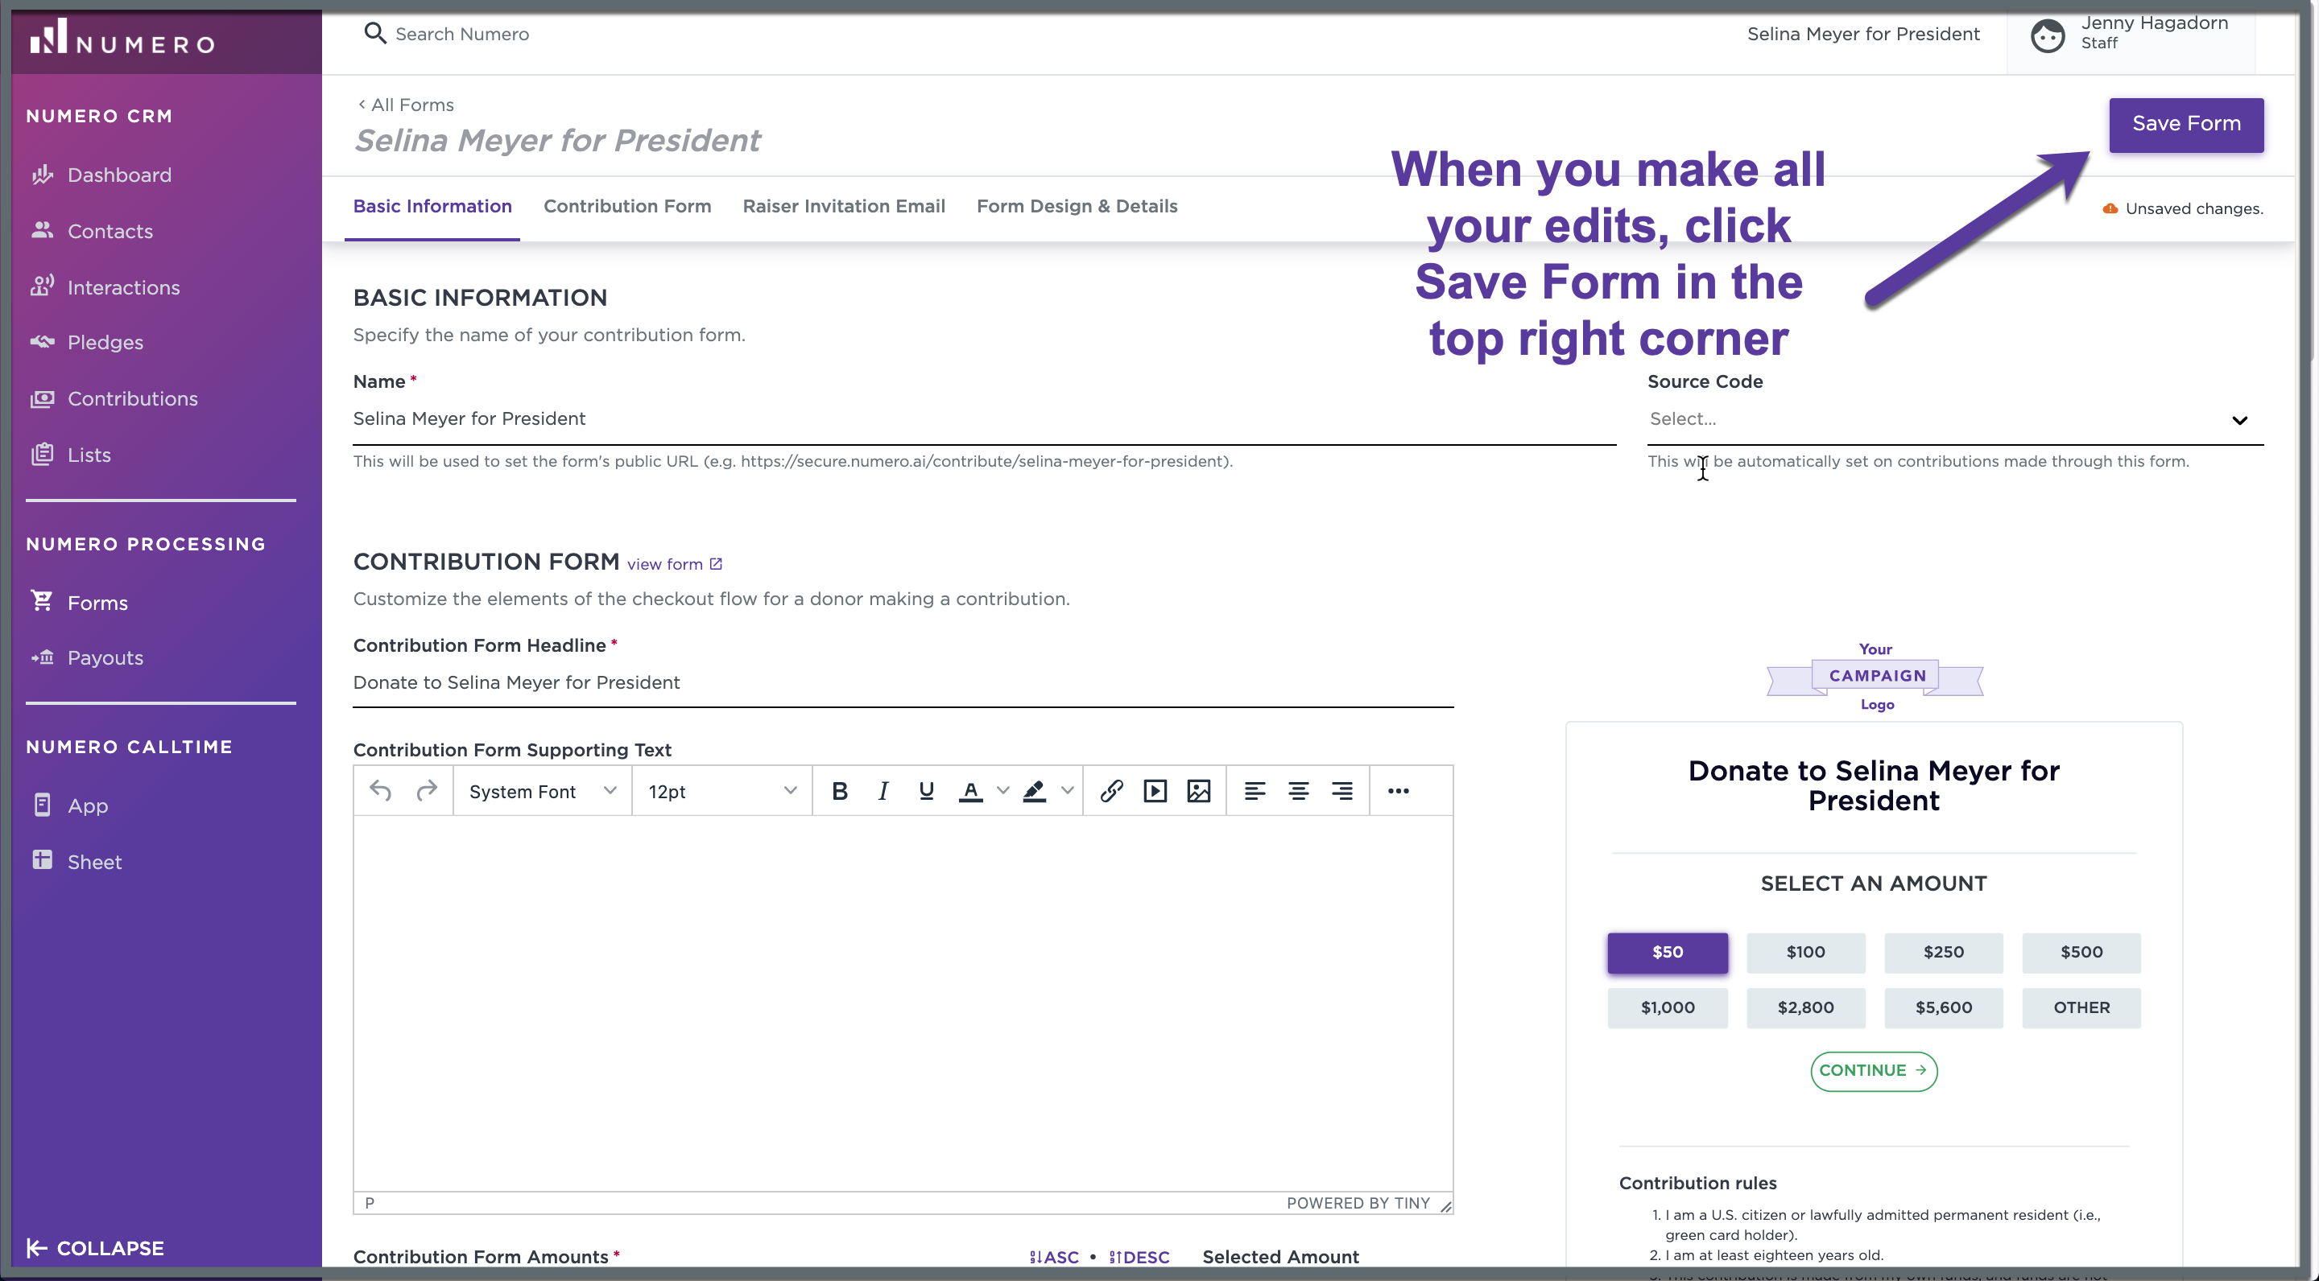2319x1281 pixels.
Task: Select the $50 amount in preview
Action: point(1668,952)
